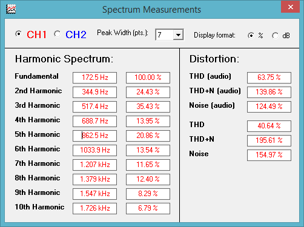Select the Noise value field 154.97 %

click(269, 155)
